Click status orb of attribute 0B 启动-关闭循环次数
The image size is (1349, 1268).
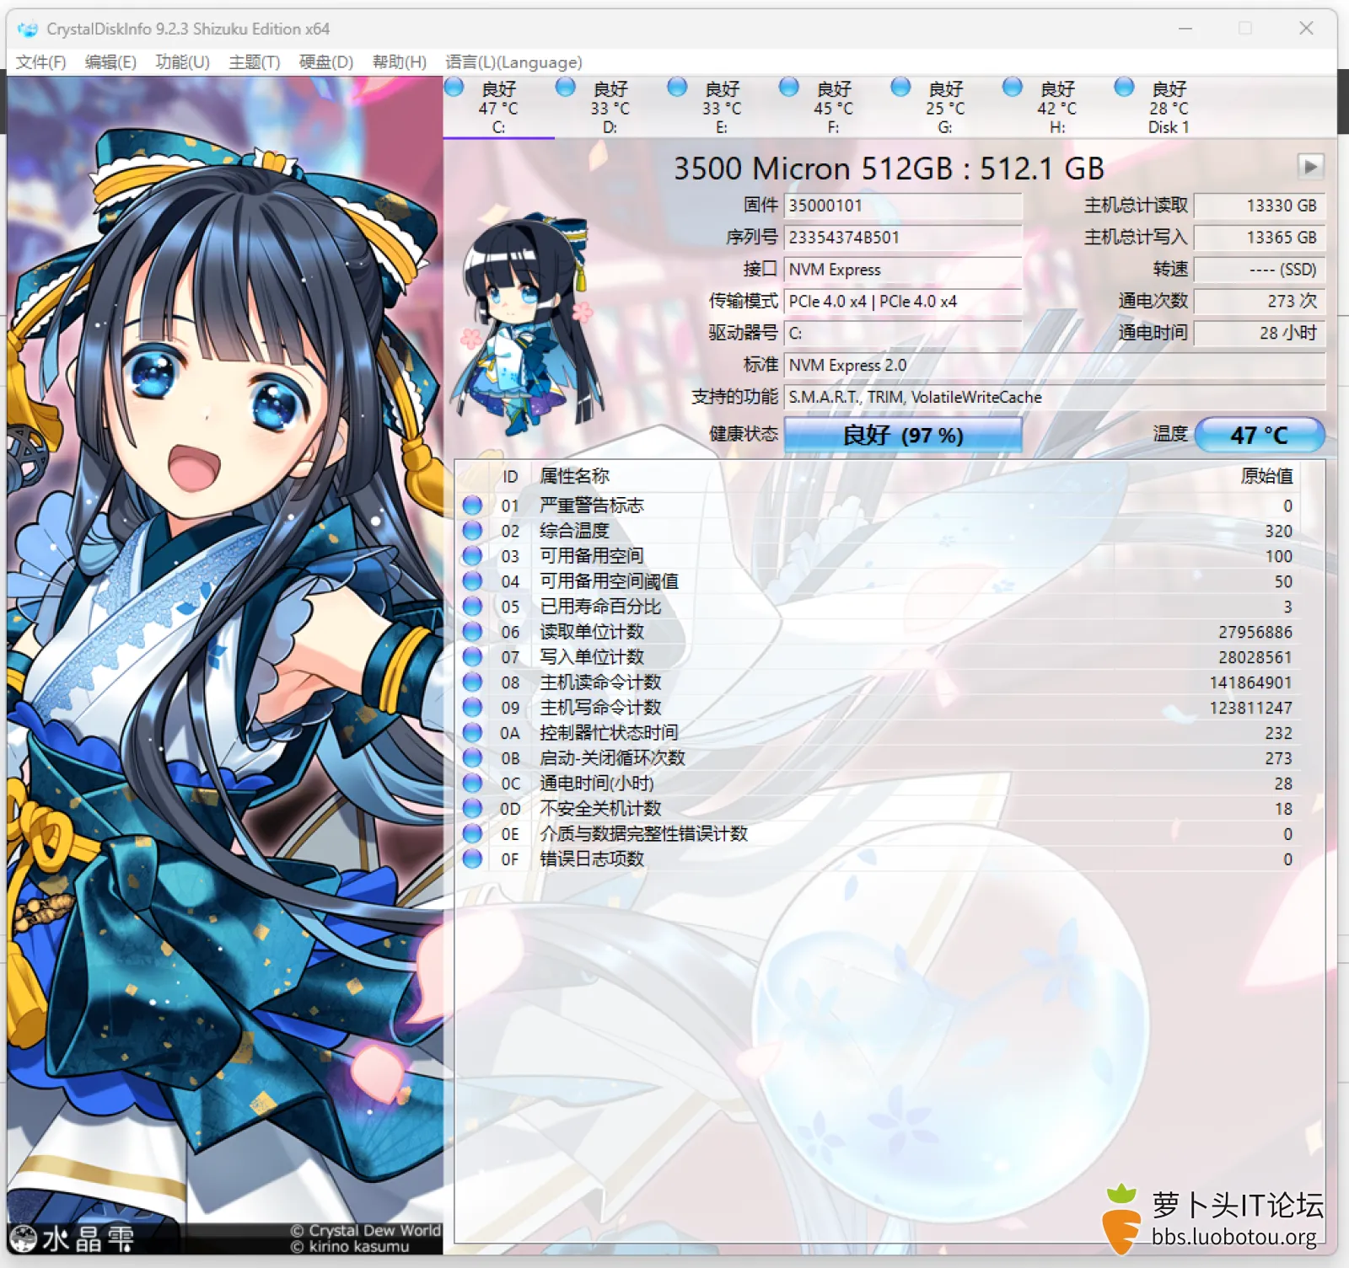(x=473, y=758)
